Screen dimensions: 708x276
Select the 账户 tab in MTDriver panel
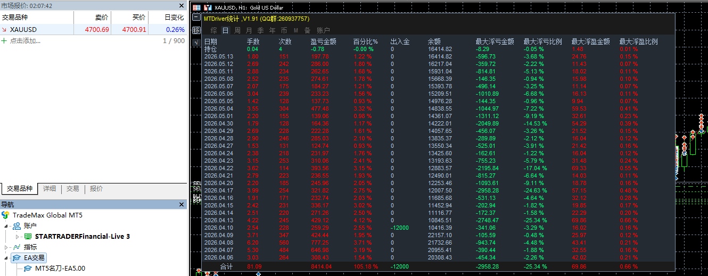click(x=323, y=30)
